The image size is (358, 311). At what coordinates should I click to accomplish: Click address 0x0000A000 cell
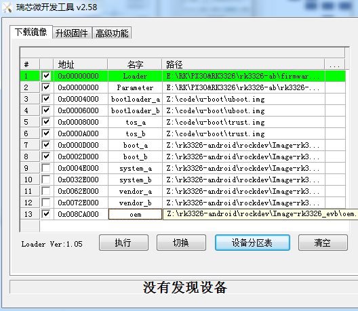tap(81, 133)
